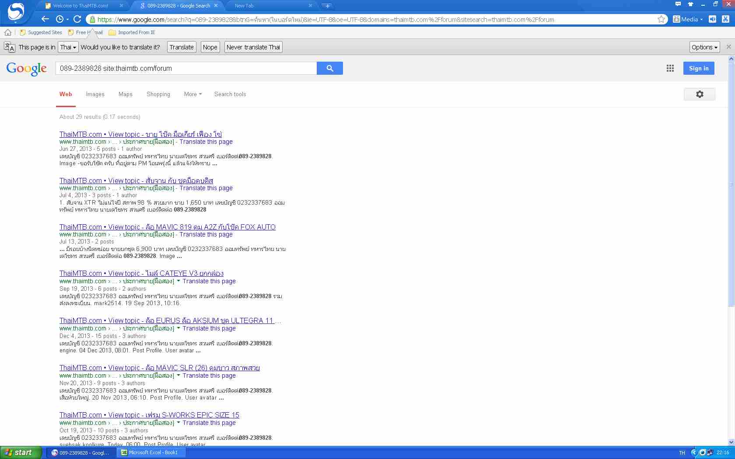This screenshot has width=735, height=459.
Task: Open the Suggested Sites bookmark
Action: pyautogui.click(x=41, y=32)
